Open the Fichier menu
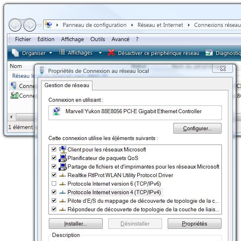This screenshot has width=241, height=241. tap(23, 39)
